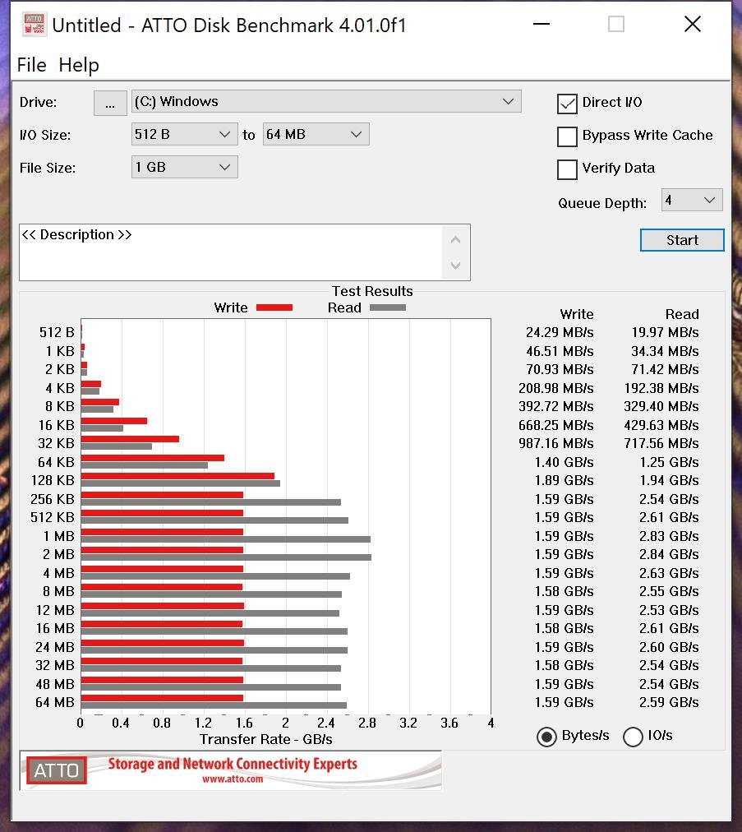Viewport: 742px width, 832px height.
Task: Click the 4 MB read value 2.63 GB/s
Action: (669, 574)
